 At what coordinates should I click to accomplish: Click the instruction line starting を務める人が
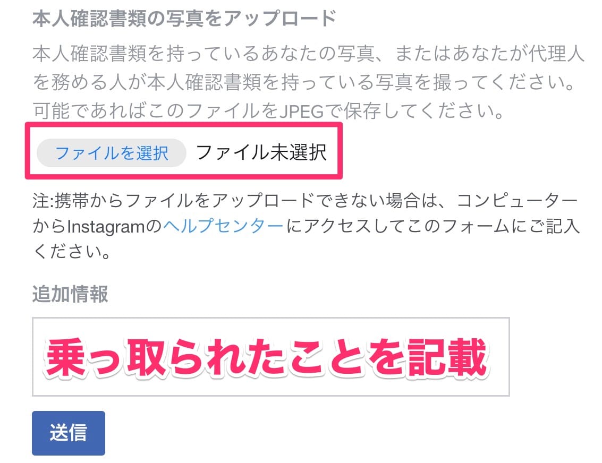click(x=303, y=82)
